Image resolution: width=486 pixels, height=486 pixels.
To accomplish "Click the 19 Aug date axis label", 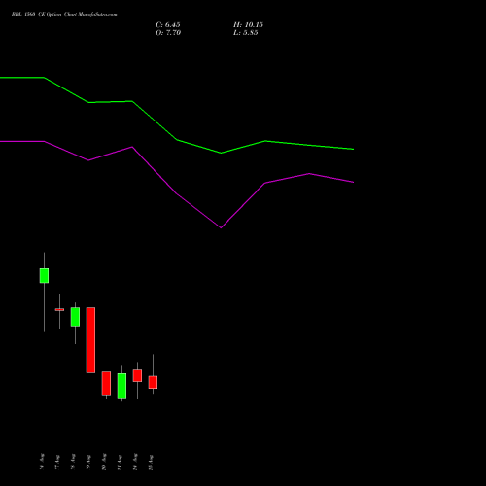I will tap(88, 462).
